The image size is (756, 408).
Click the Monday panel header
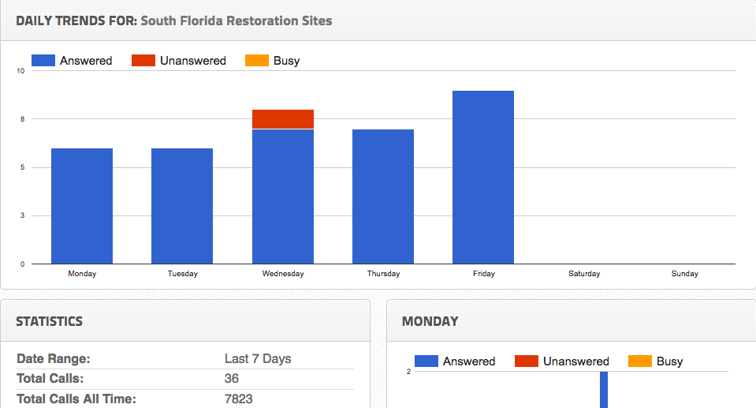(430, 321)
